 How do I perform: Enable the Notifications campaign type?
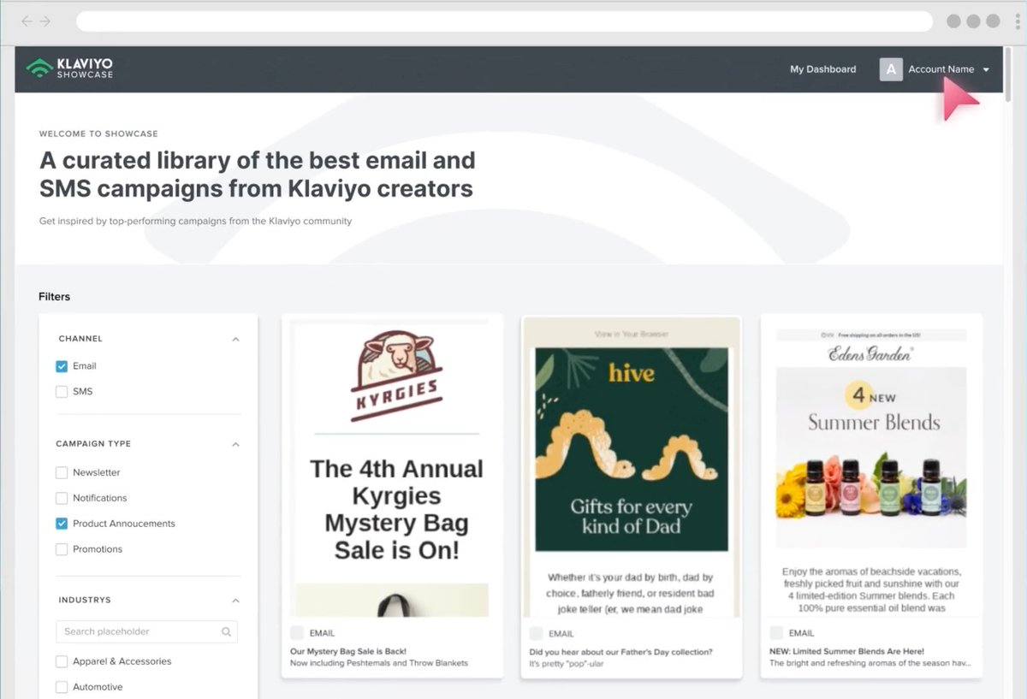click(62, 498)
